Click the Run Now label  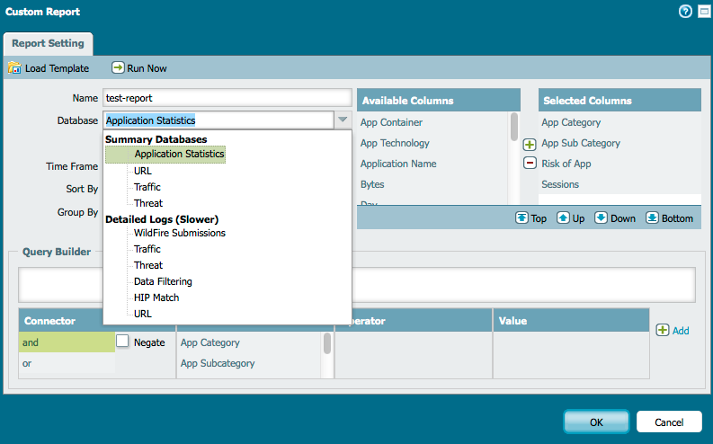pyautogui.click(x=147, y=68)
